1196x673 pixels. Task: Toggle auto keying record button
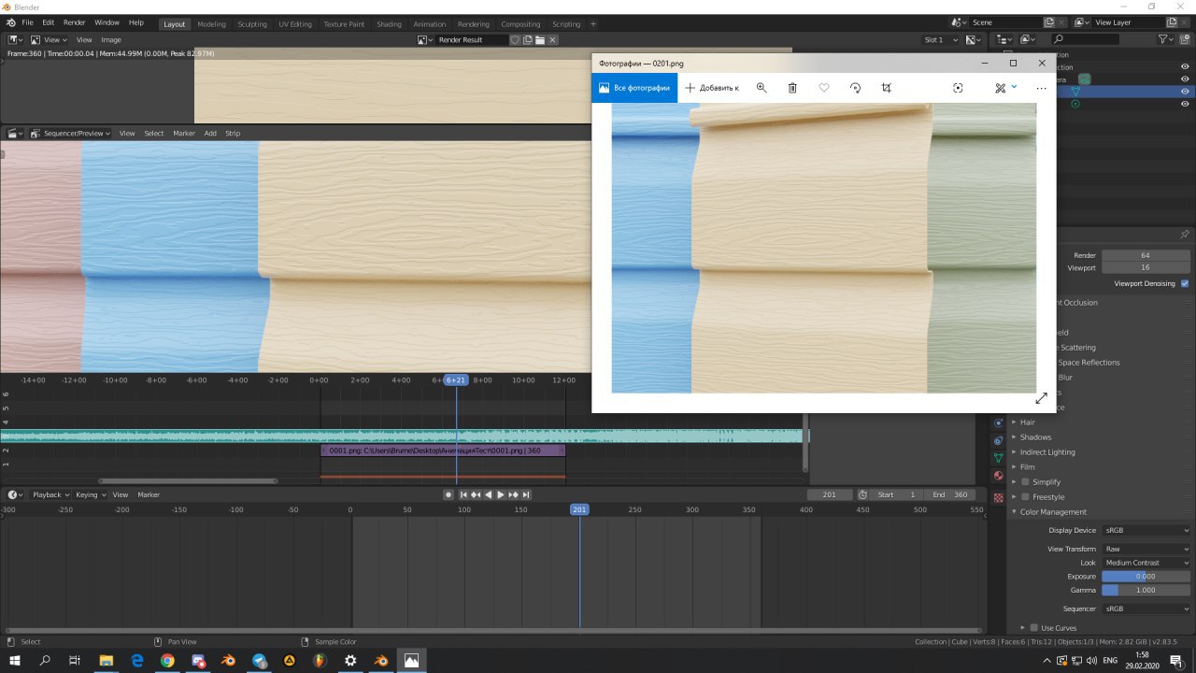coord(448,494)
